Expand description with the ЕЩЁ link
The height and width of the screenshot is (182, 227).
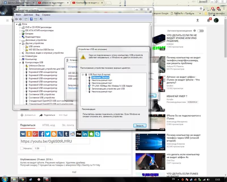click(74, 172)
